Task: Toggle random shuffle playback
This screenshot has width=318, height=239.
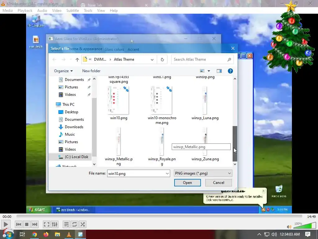Action: (83, 224)
